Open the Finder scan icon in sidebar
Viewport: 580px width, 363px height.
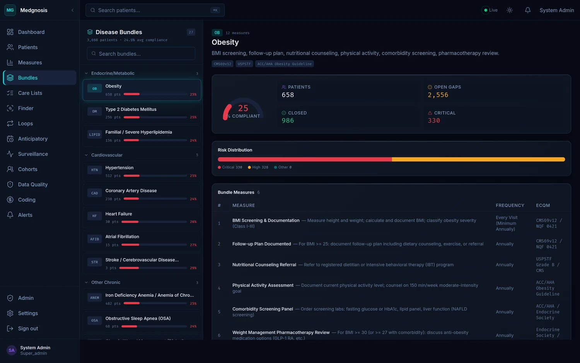pyautogui.click(x=10, y=108)
